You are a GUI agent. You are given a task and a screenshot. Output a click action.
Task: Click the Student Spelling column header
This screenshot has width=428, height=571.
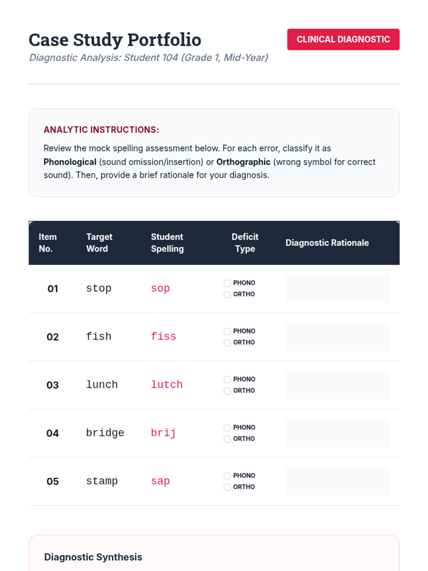point(167,243)
